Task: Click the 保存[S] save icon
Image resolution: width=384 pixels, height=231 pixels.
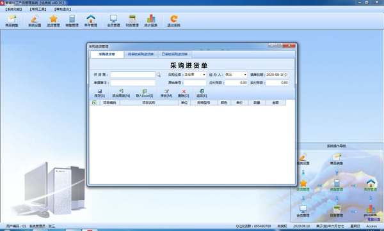Action: point(99,93)
